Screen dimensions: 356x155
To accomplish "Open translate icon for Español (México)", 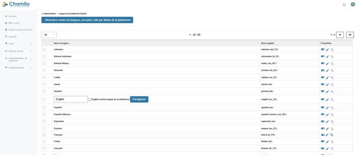I will [332, 115].
